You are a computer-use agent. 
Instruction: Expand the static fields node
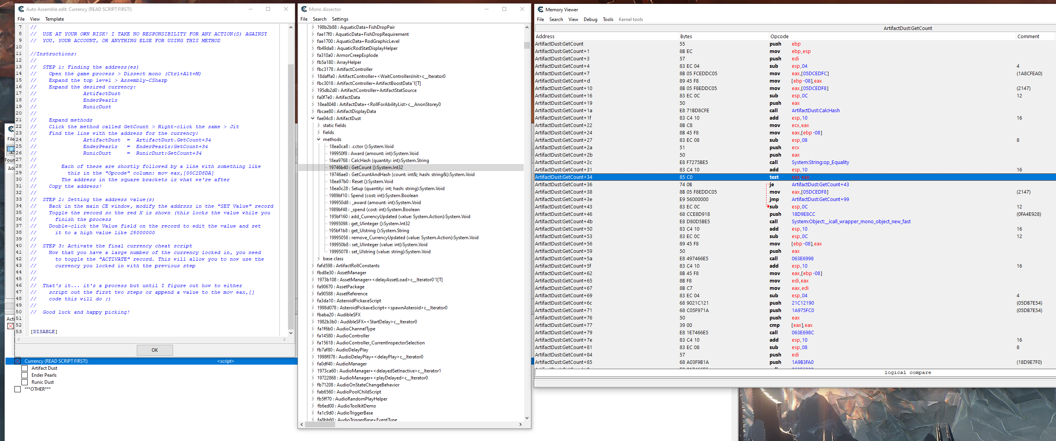318,125
